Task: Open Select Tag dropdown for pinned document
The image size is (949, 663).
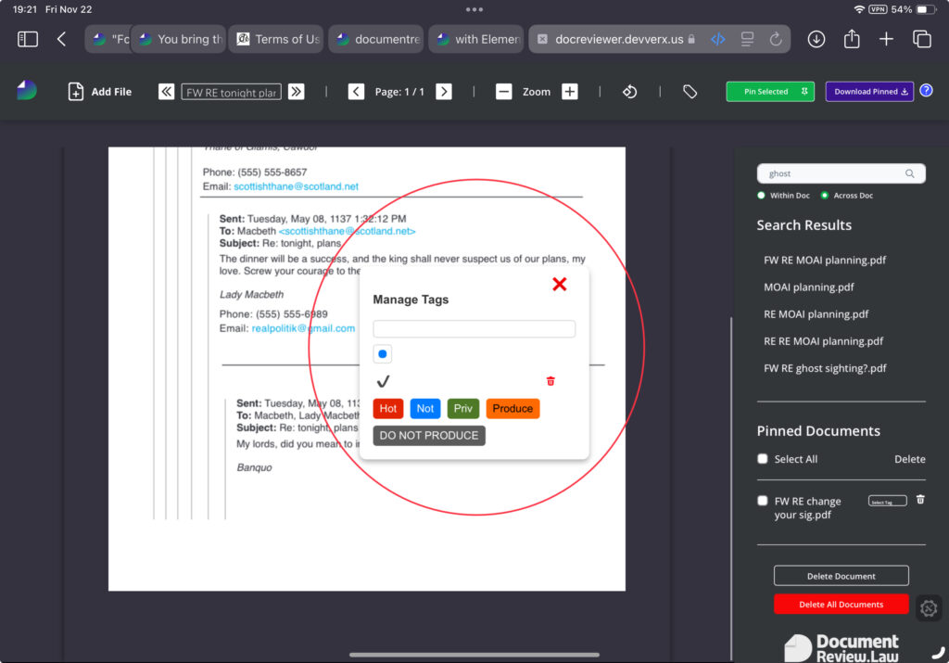Action: pos(887,502)
